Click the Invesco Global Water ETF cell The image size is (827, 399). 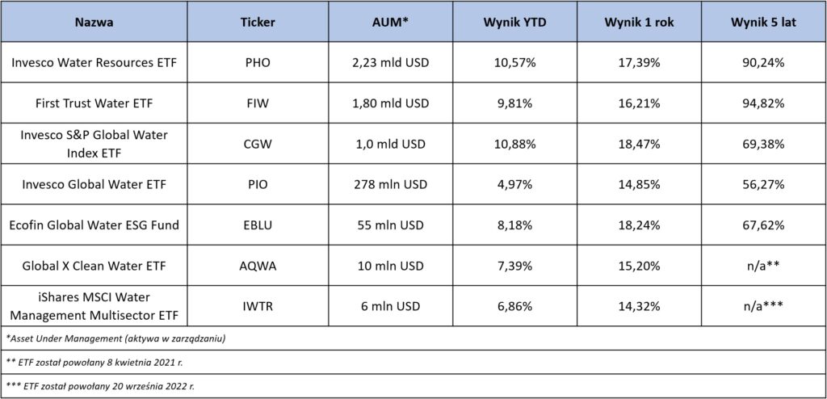pos(94,184)
